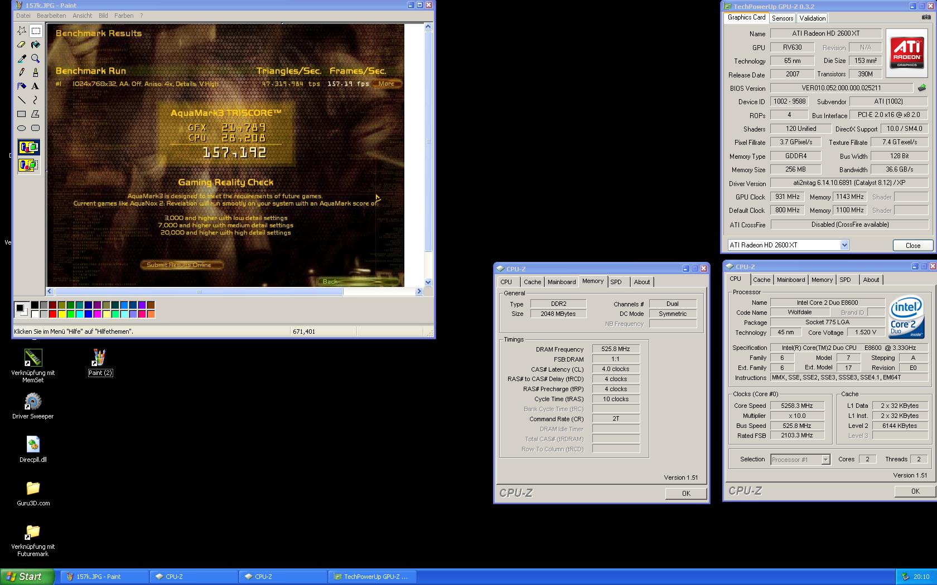The image size is (937, 585).
Task: Select the Guru3D.com folder icon
Action: click(33, 493)
